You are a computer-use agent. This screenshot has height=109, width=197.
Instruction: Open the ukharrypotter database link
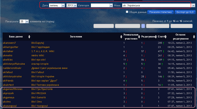pyautogui.click(x=10, y=47)
